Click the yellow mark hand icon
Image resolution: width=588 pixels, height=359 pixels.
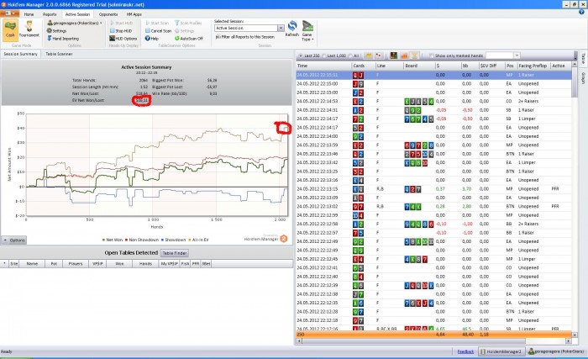pos(368,55)
